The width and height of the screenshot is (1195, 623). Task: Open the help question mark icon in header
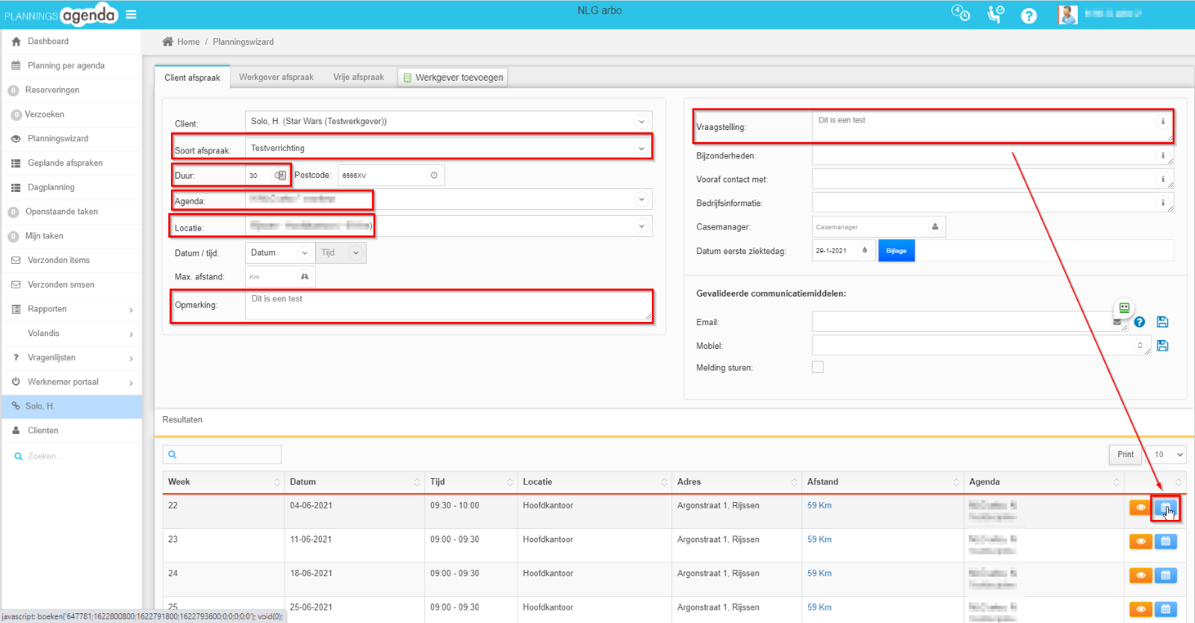[x=1028, y=16]
